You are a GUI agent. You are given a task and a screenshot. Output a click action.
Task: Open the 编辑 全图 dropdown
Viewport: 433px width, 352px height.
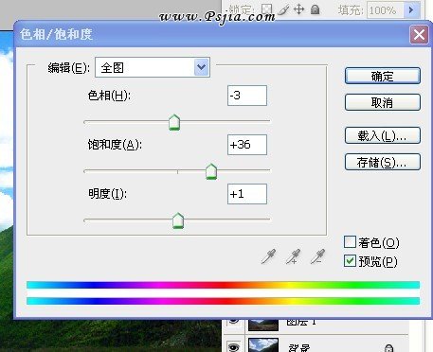(x=153, y=67)
